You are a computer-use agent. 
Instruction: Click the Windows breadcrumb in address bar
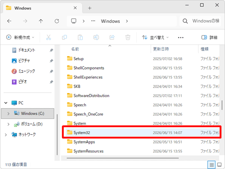tap(110, 21)
